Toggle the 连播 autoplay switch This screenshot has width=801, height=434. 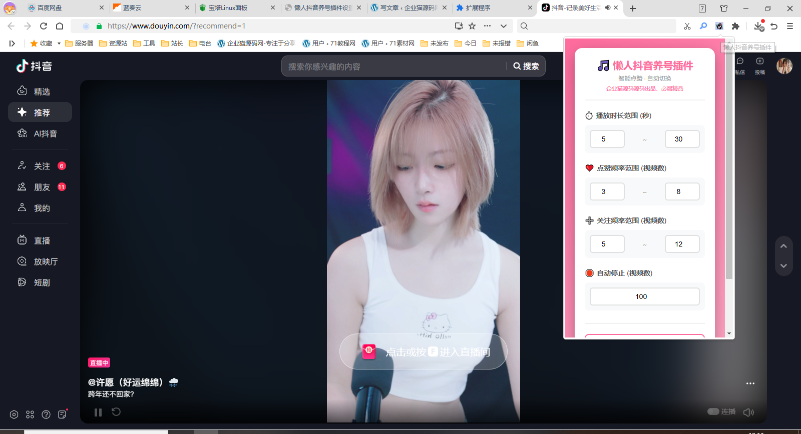click(x=713, y=411)
